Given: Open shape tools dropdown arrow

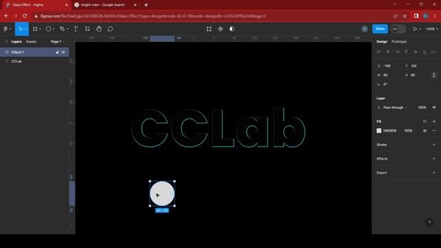Looking at the screenshot, I should (54, 29).
